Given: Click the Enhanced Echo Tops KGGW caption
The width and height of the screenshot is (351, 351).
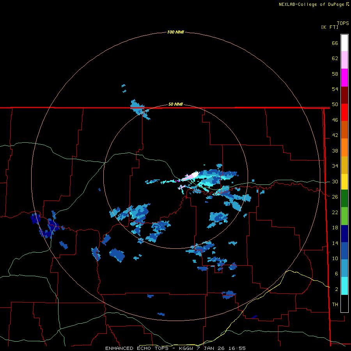Looking at the screenshot, I should [175, 348].
